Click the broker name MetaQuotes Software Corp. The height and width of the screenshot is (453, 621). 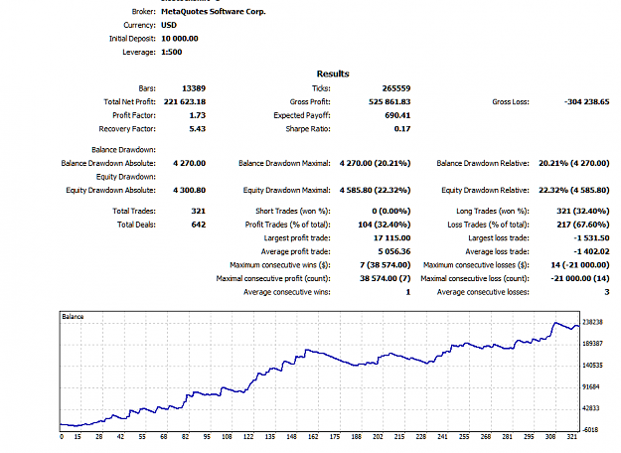point(213,12)
